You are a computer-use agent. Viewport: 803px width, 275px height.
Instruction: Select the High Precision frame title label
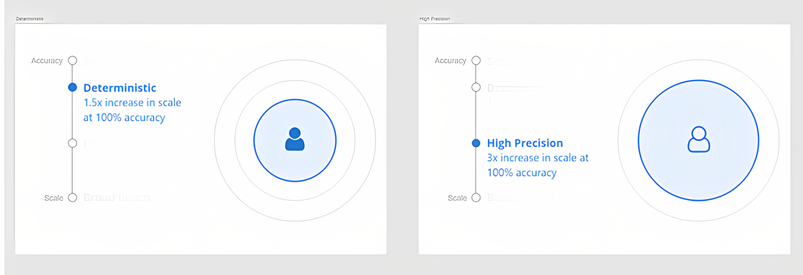point(435,19)
